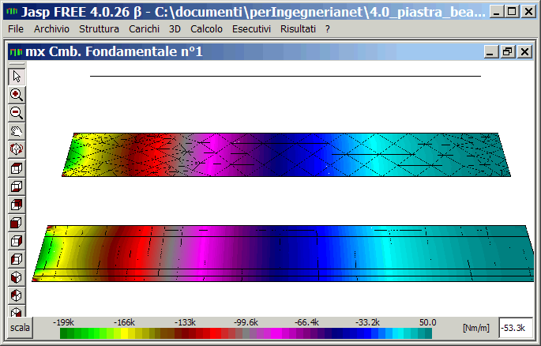This screenshot has height=346, width=541.
Task: Activate the zoom out magnifier tool
Action: click(17, 113)
